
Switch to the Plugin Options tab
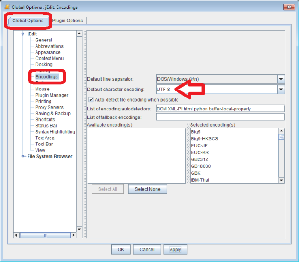(68, 21)
